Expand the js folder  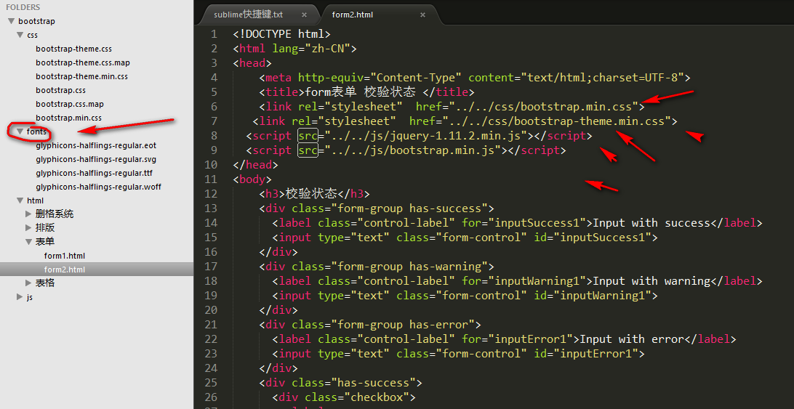point(20,297)
